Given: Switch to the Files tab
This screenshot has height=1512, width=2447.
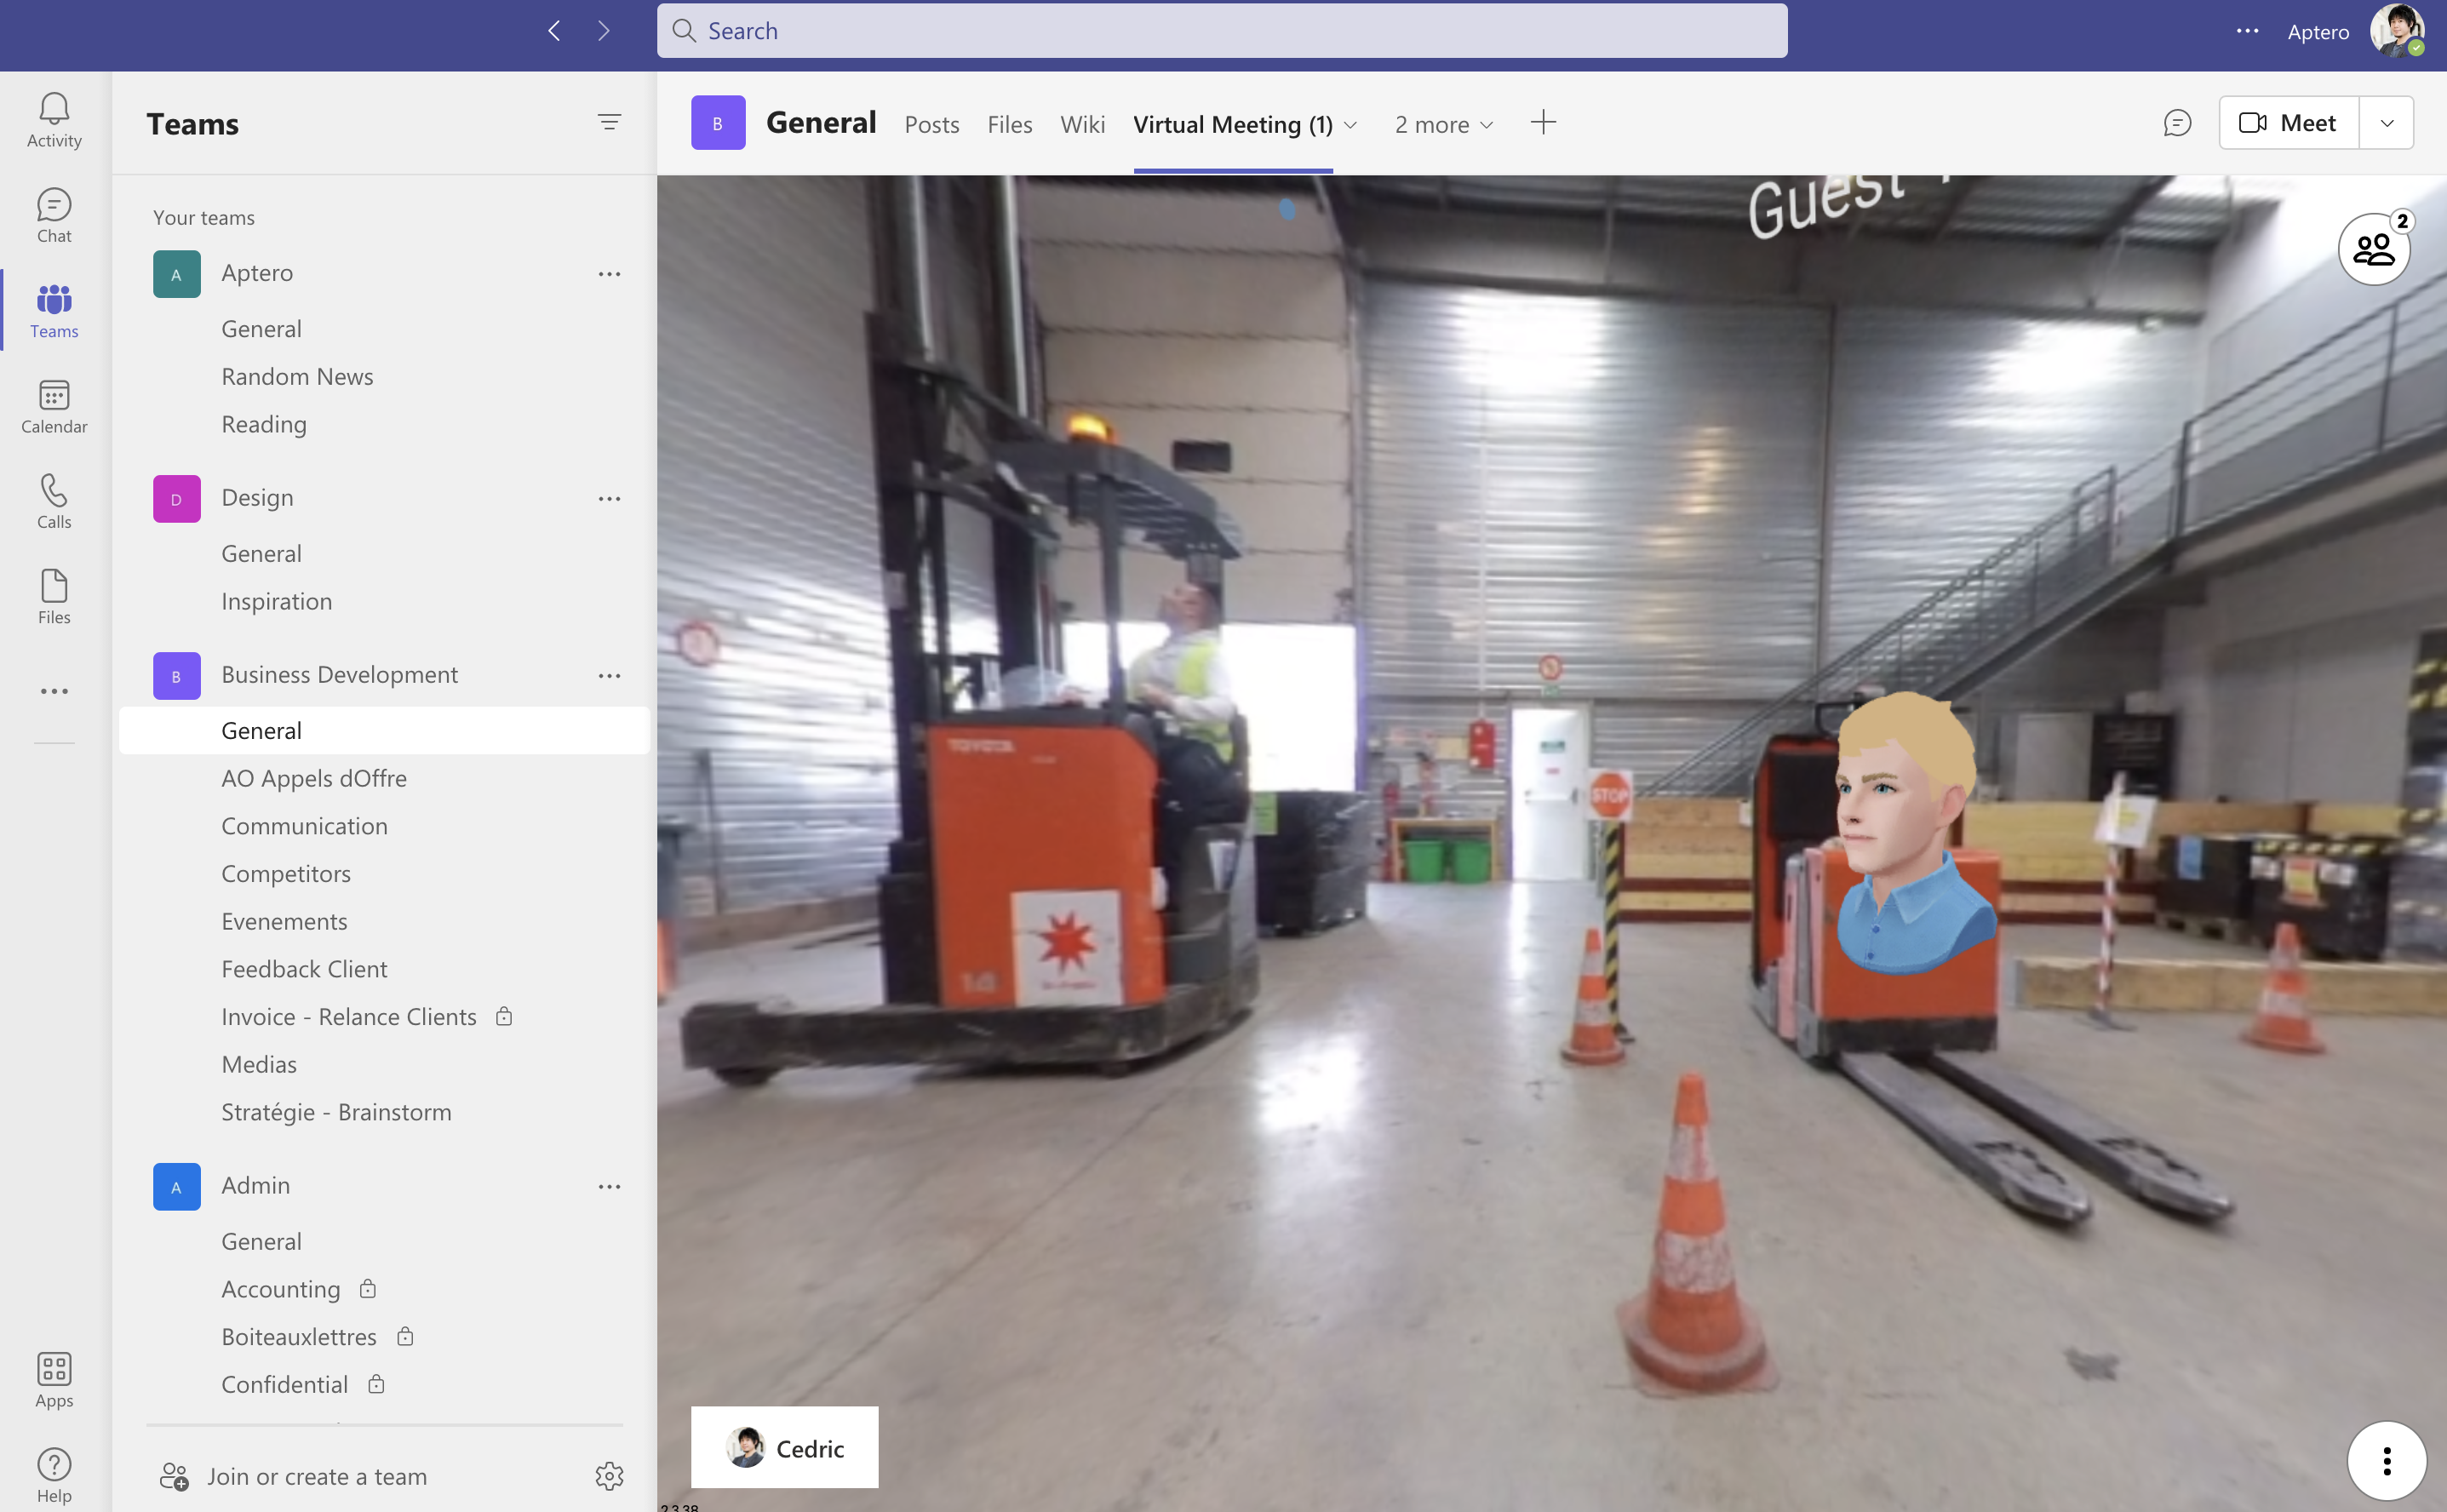Looking at the screenshot, I should click(x=1009, y=124).
